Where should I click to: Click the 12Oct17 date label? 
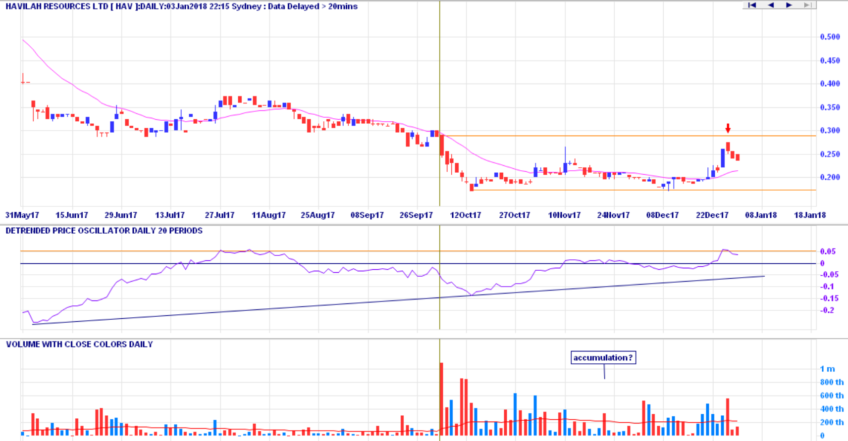[465, 215]
